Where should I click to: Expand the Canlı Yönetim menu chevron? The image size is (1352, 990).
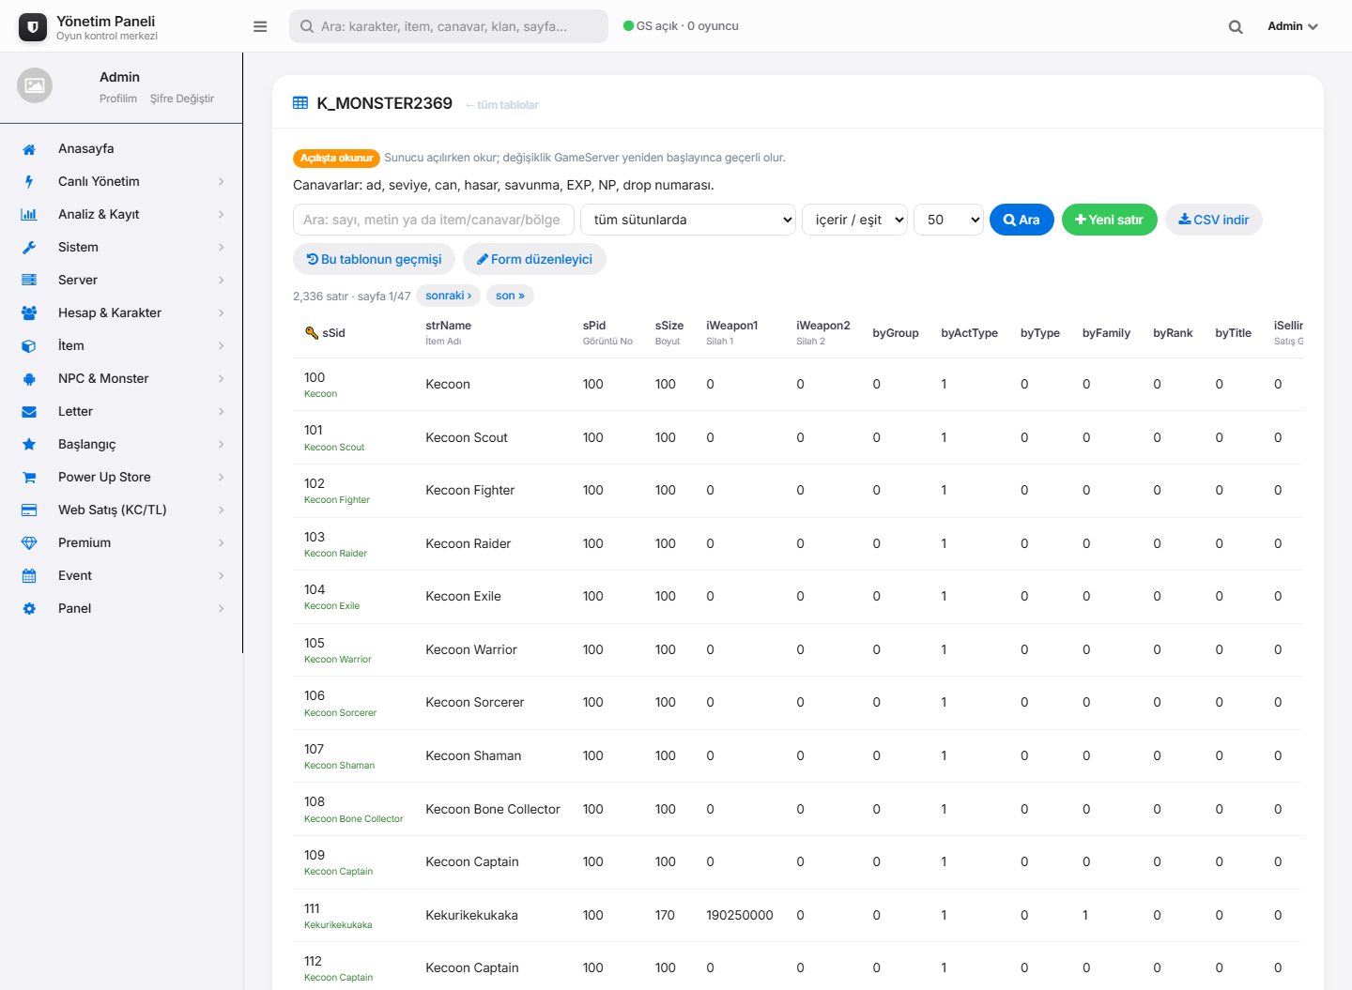tap(222, 182)
